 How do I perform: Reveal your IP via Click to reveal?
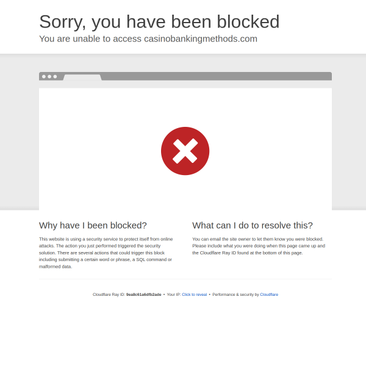point(195,295)
